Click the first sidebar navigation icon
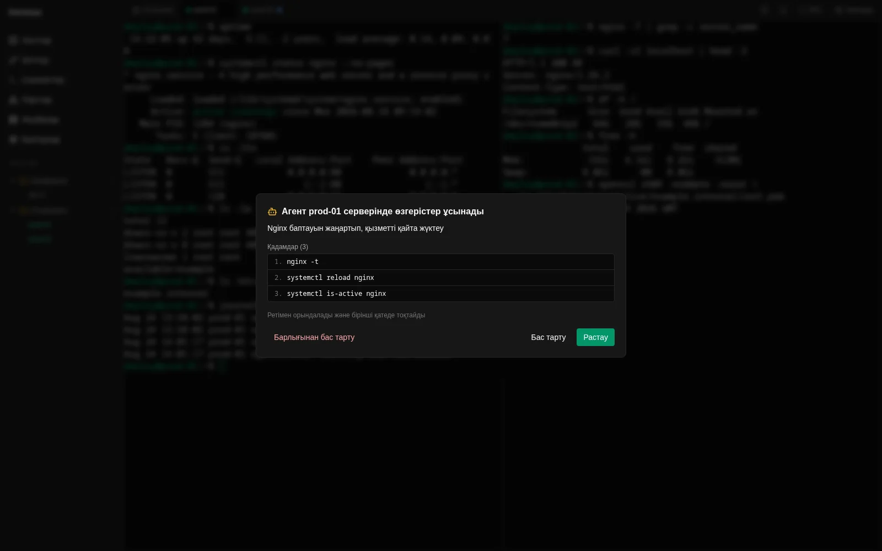The height and width of the screenshot is (551, 882). (13, 40)
